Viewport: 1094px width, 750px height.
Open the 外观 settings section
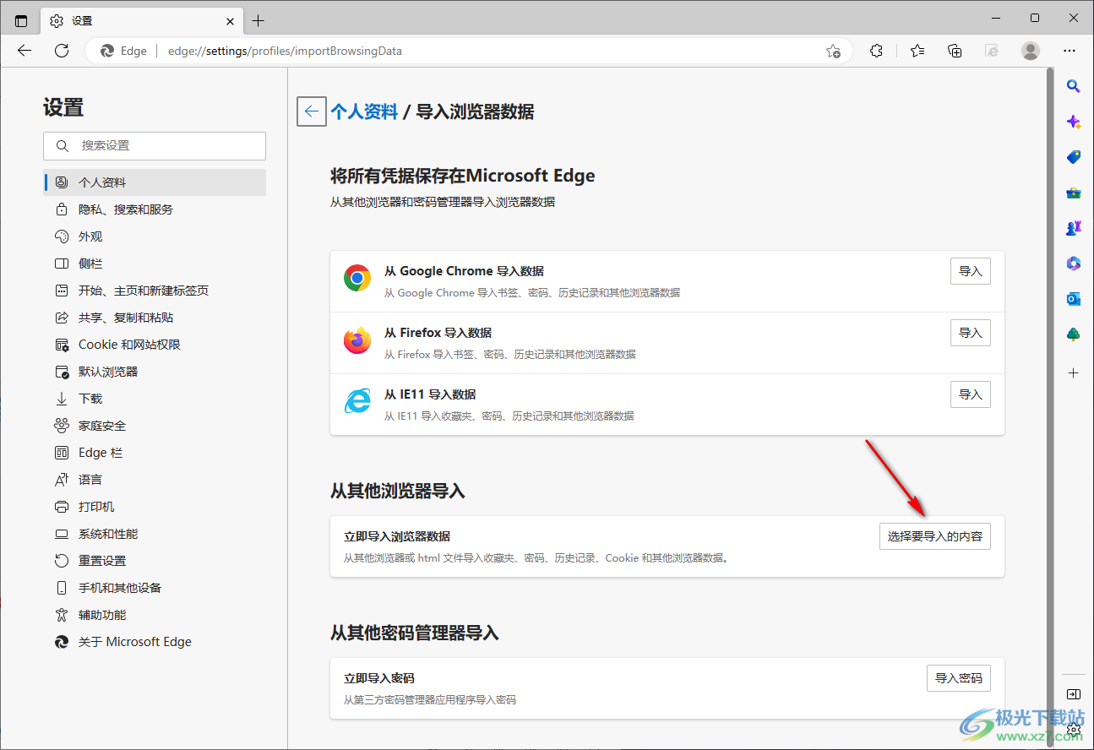coord(155,236)
